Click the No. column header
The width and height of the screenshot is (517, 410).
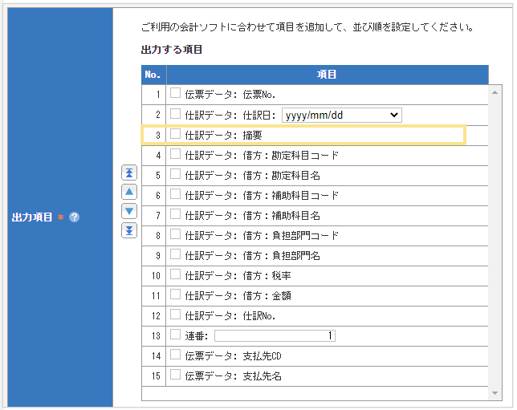(153, 75)
